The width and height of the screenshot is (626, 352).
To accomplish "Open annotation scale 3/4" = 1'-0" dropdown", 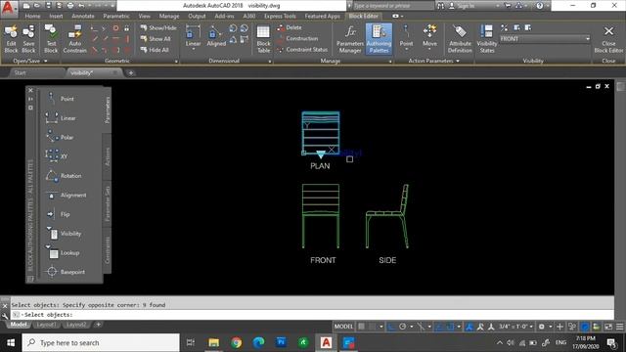I will 515,327.
